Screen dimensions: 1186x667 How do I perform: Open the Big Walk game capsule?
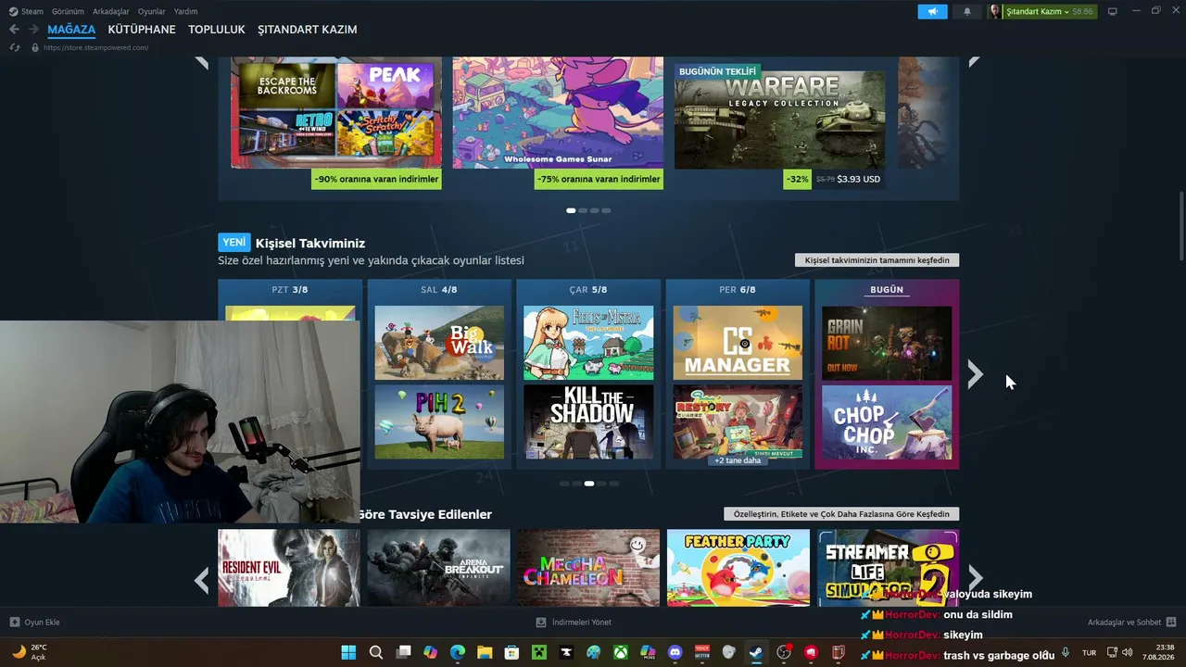click(439, 343)
